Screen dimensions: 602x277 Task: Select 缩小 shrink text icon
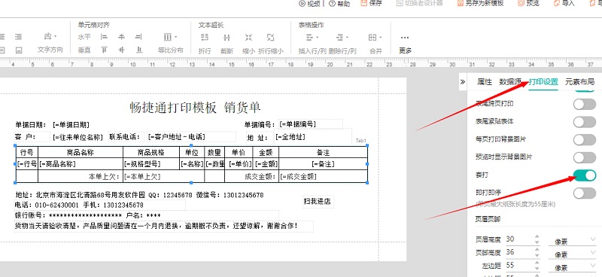(249, 38)
